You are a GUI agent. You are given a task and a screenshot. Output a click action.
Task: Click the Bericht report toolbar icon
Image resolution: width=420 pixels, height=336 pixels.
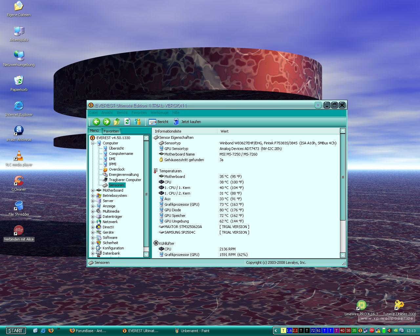click(x=152, y=122)
